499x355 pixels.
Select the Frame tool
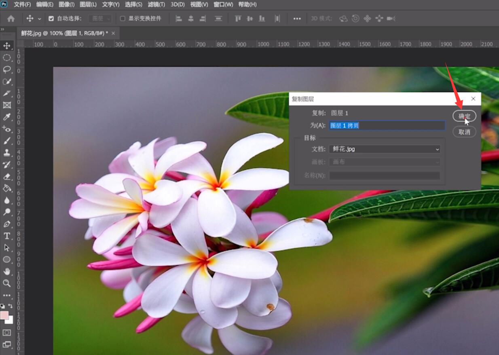point(7,105)
